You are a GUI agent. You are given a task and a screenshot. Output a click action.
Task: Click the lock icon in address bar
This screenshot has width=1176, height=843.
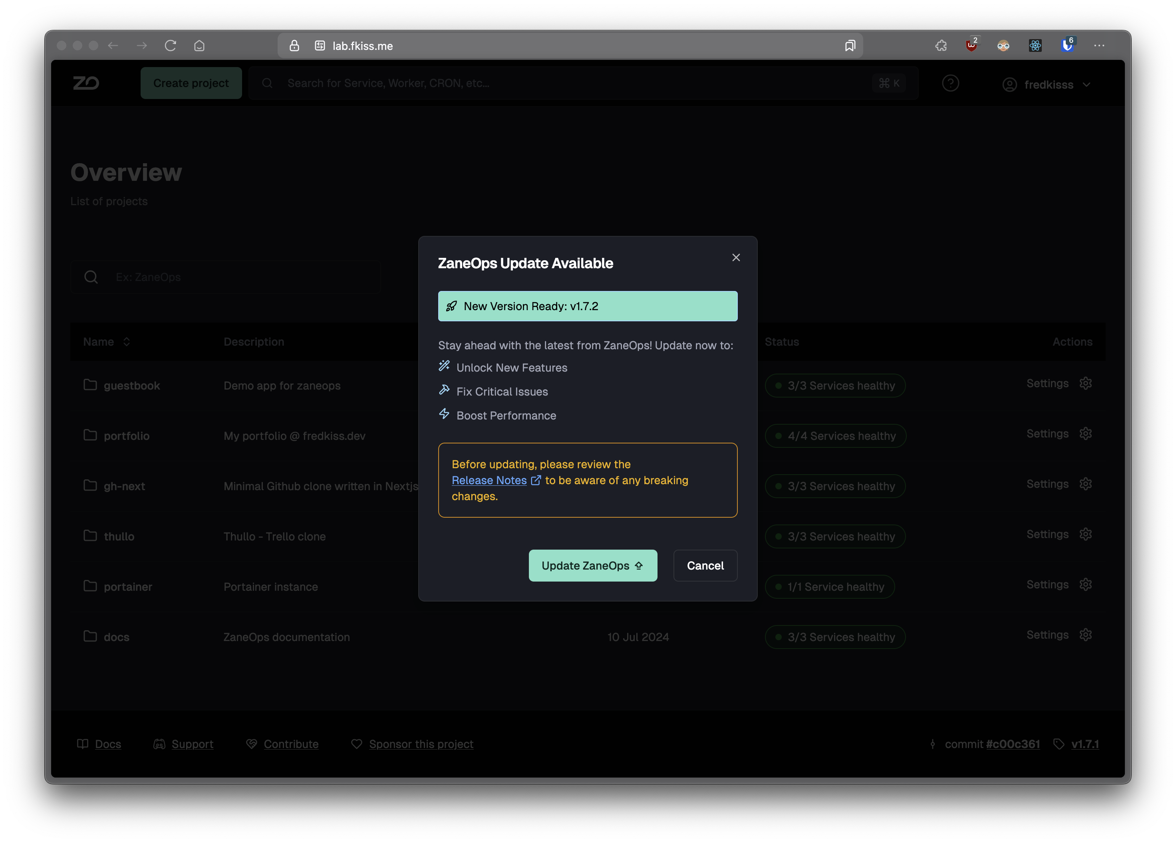point(294,46)
